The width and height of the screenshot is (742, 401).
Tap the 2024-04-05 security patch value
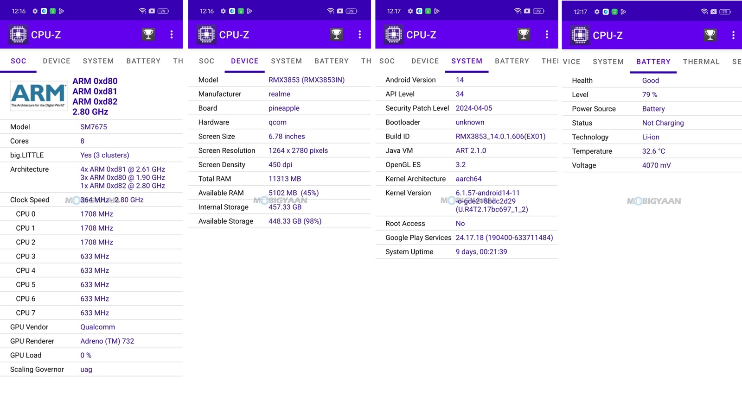coord(474,108)
